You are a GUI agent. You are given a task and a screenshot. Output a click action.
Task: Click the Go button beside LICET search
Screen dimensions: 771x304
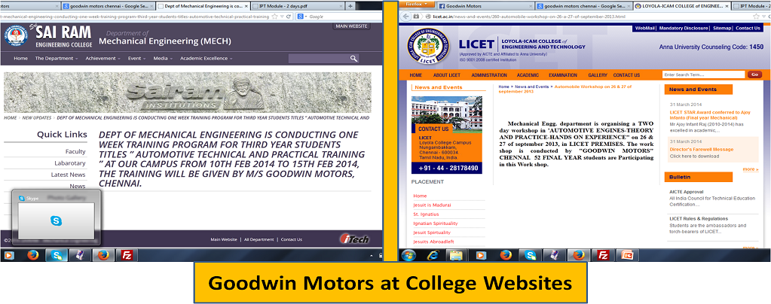pyautogui.click(x=754, y=74)
